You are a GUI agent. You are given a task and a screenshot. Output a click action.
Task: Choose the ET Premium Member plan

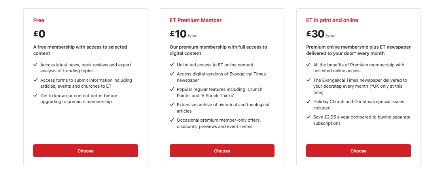click(222, 151)
